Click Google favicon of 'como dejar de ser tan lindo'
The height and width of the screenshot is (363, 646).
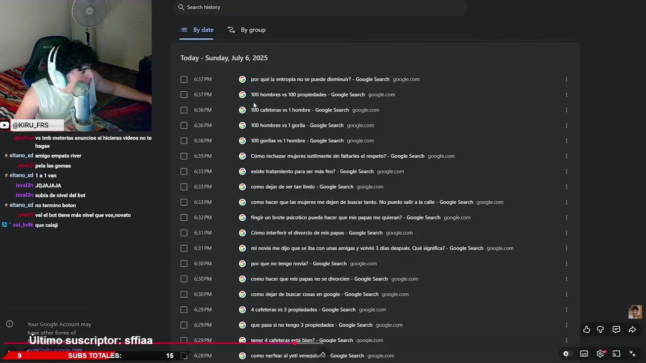coord(242,187)
